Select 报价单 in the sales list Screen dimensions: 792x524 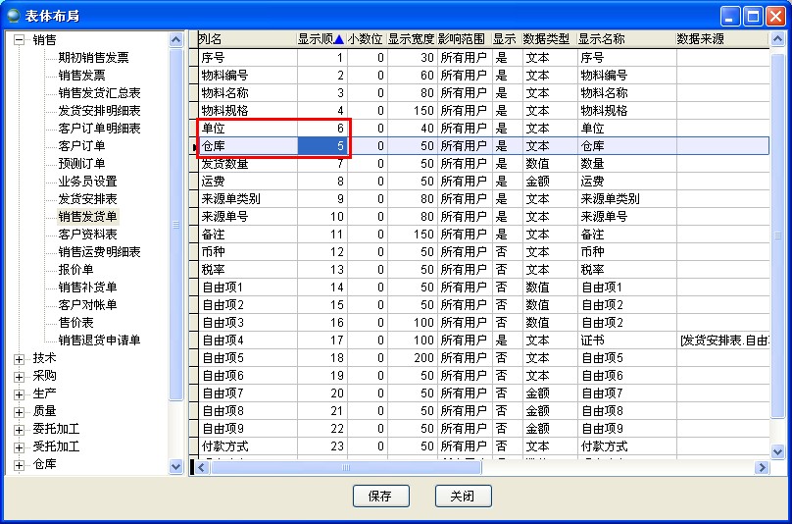tap(75, 270)
